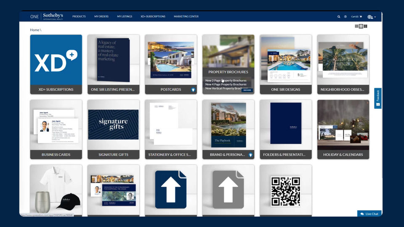Open the Signature Gifts tile
This screenshot has height=227, width=404.
click(x=113, y=129)
